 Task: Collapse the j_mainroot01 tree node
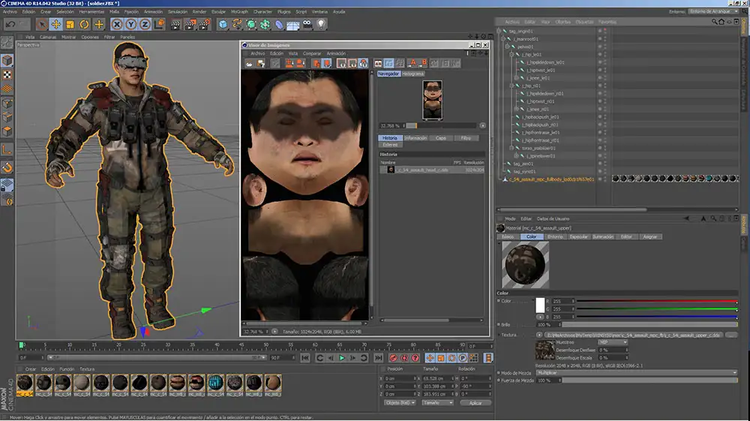point(503,39)
